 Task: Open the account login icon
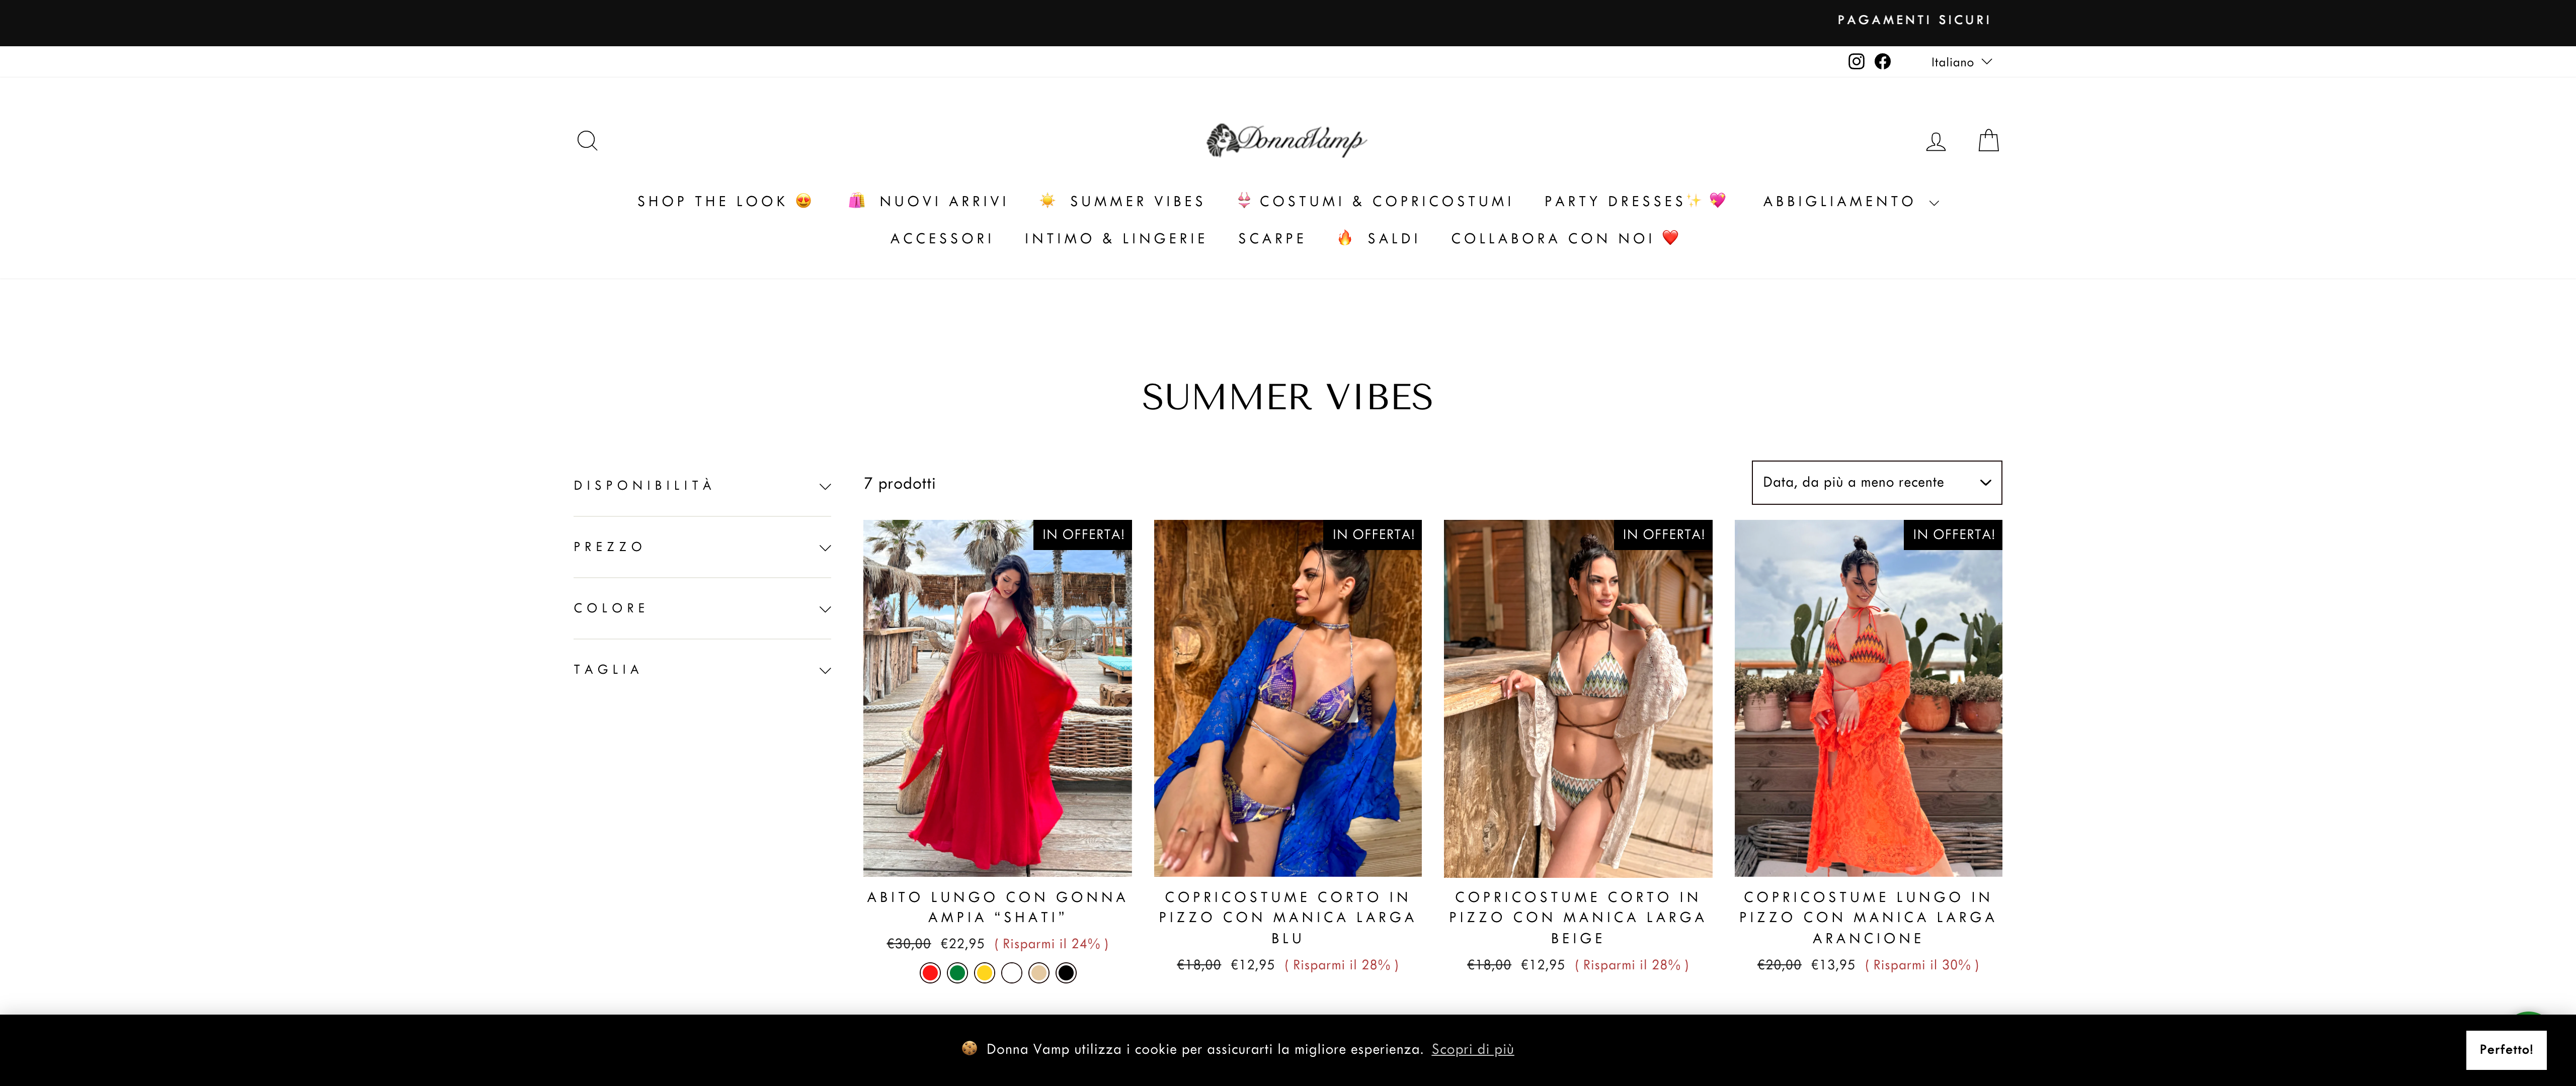(1936, 142)
